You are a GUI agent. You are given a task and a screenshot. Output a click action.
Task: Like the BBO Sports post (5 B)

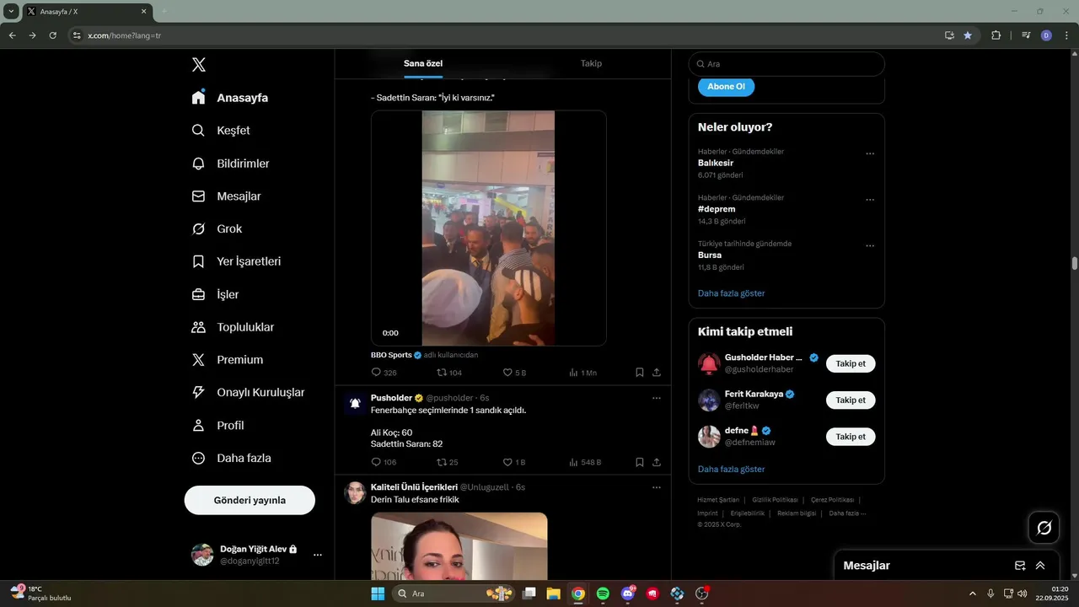(x=514, y=372)
